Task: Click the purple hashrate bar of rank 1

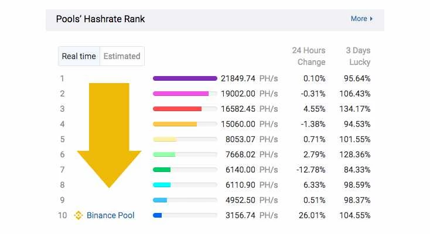Action: [x=185, y=78]
